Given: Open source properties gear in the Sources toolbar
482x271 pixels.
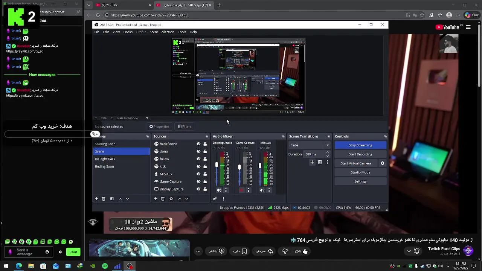Looking at the screenshot, I should coord(171,199).
